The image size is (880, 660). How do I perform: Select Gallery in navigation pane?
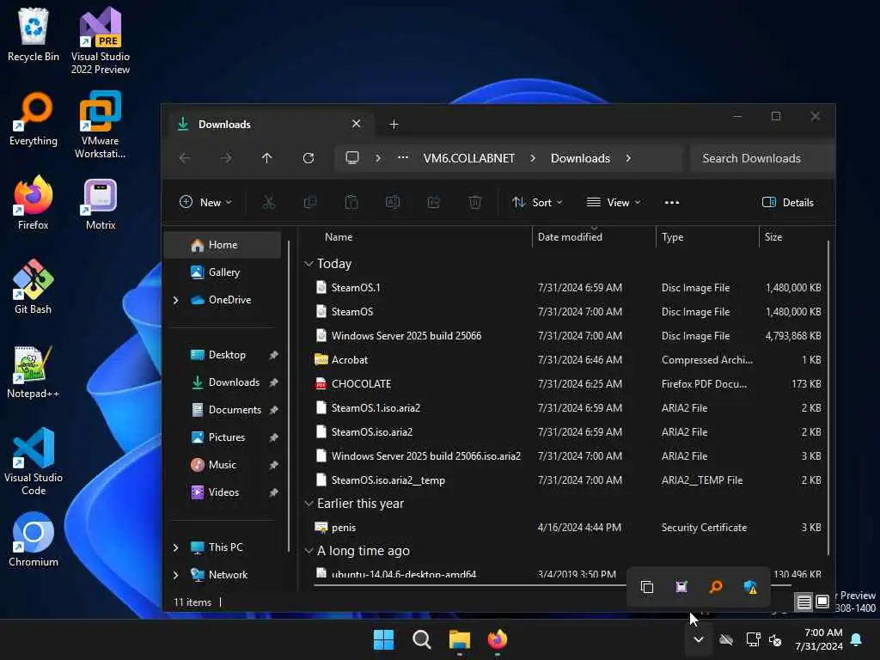tap(223, 272)
